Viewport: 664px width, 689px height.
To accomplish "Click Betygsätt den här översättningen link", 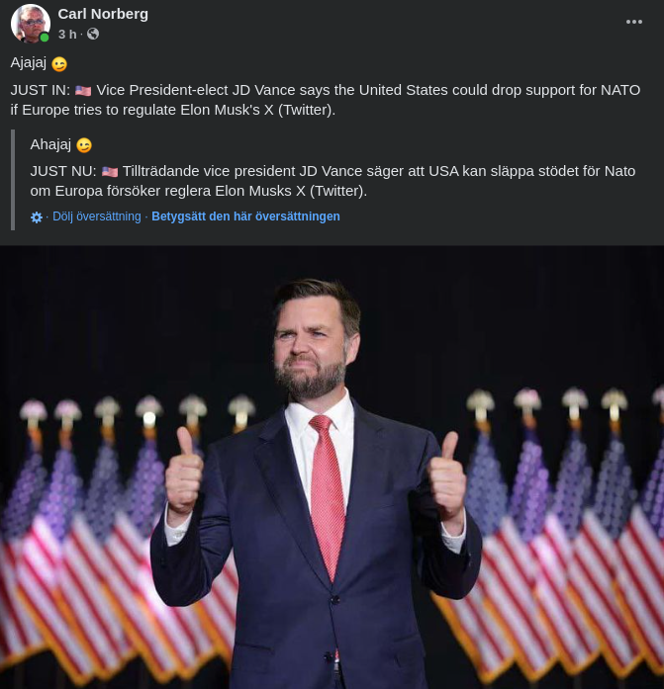I will click(x=245, y=216).
